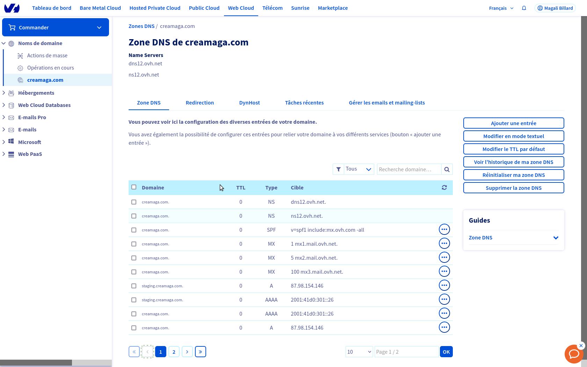Open the Tous filter dropdown
Viewport: 587px width, 367px height.
[x=358, y=169]
